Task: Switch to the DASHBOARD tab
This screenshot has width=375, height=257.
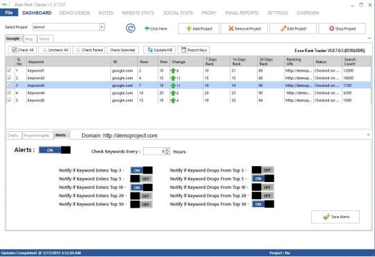Action: point(37,13)
